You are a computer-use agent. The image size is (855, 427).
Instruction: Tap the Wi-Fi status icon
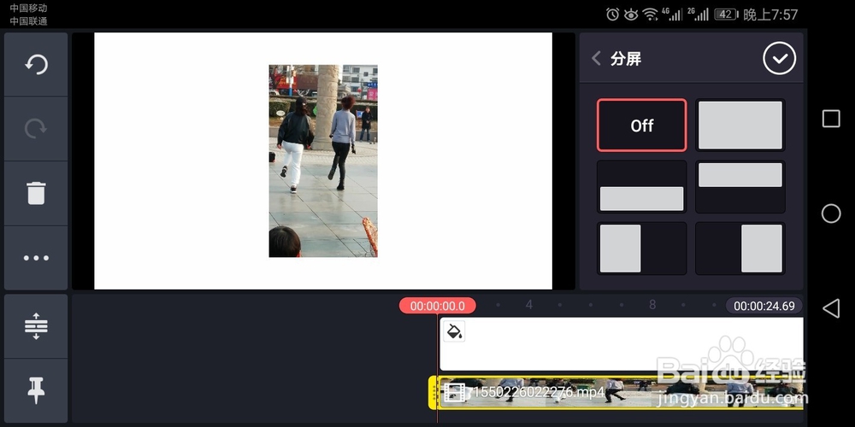tap(651, 15)
